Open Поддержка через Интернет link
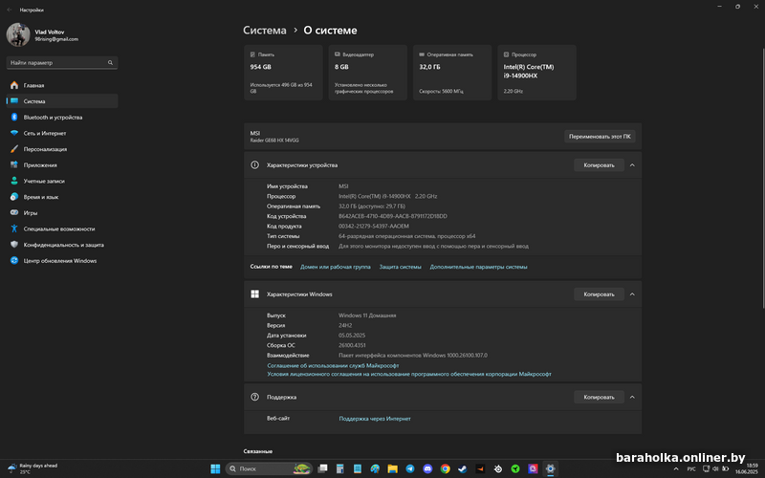This screenshot has width=765, height=478. (x=375, y=419)
